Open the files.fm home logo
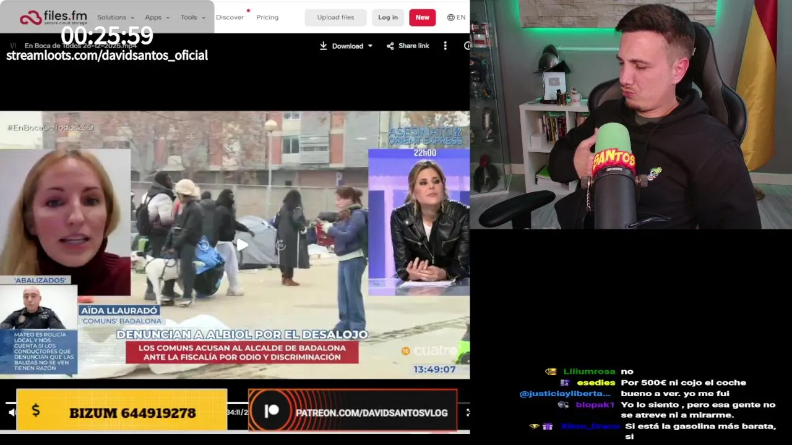This screenshot has width=792, height=445. tap(53, 17)
